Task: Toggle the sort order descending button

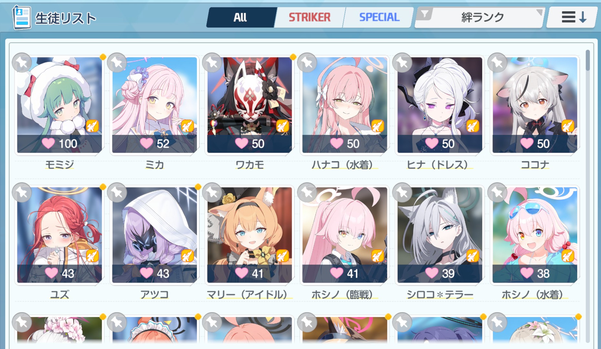Action: coord(572,17)
